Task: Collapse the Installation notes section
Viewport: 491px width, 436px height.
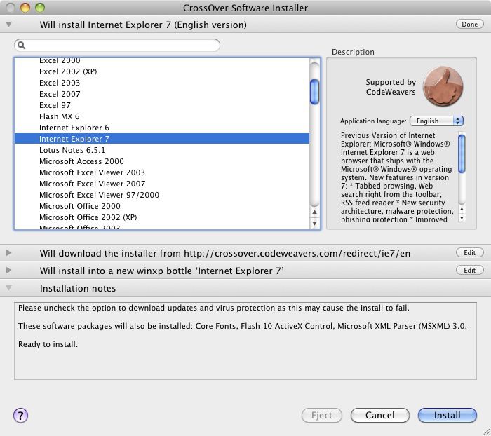Action: point(8,288)
